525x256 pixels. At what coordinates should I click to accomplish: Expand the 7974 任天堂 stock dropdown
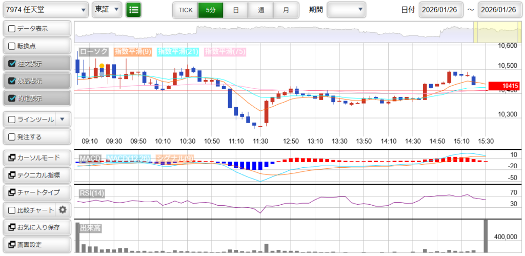[x=45, y=10]
